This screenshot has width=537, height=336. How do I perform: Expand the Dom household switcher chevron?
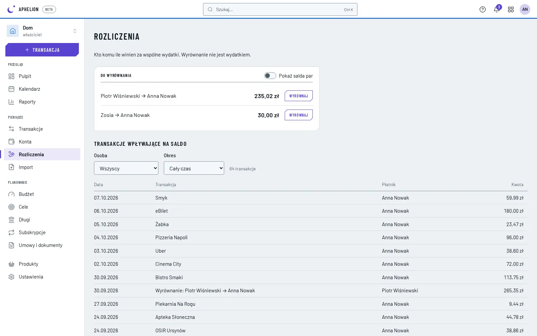75,31
